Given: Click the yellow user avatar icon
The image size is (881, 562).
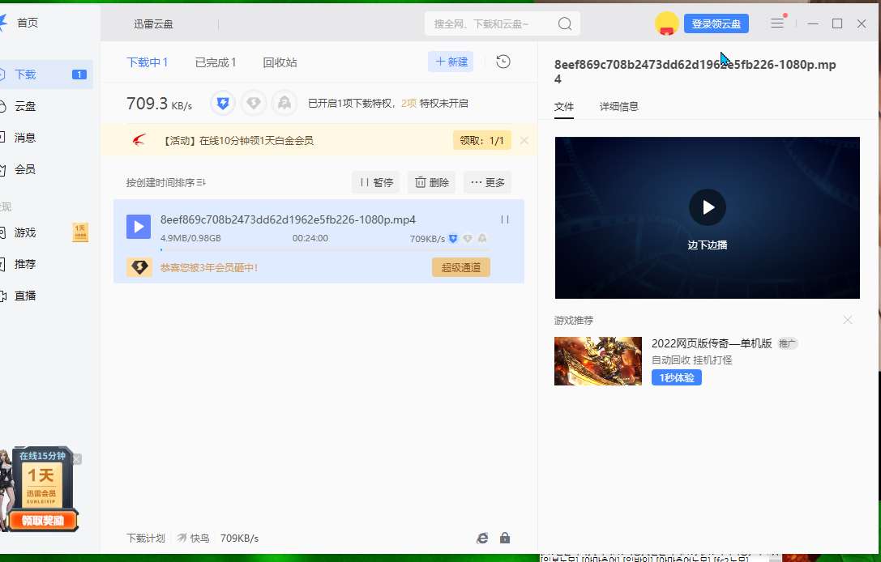Looking at the screenshot, I should click(x=667, y=23).
